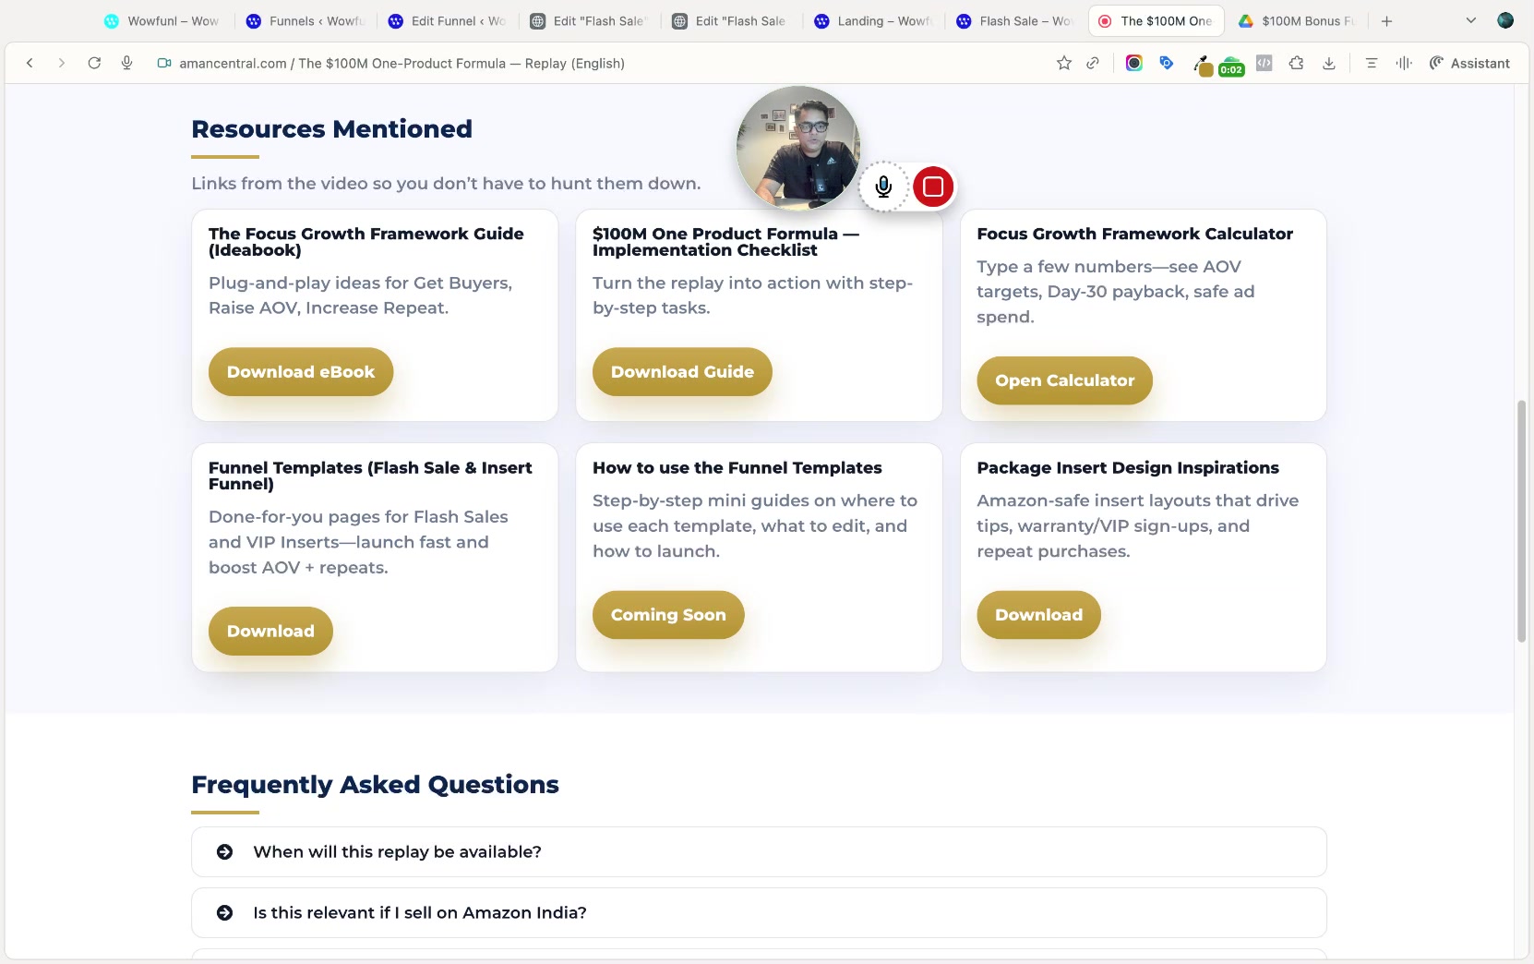
Task: Mute the recording overlay microphone
Action: pos(883,187)
